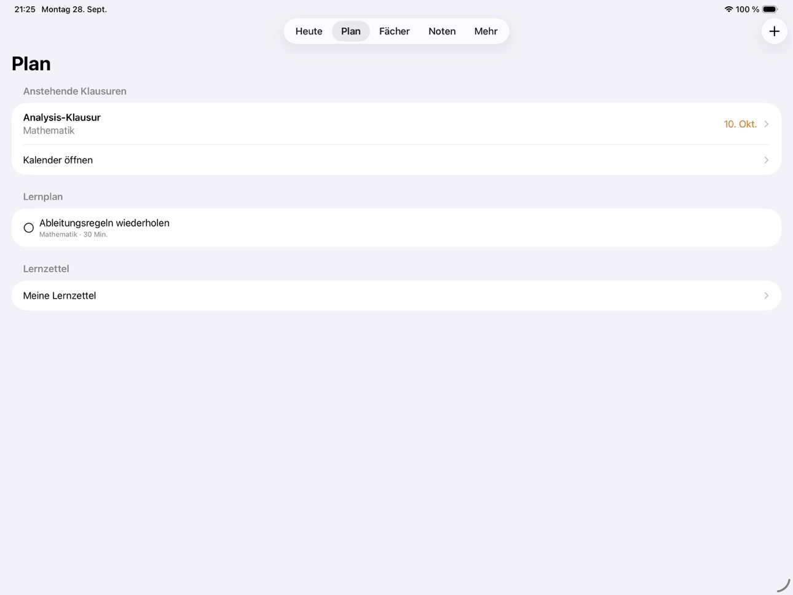Switch to the Heute tab

pos(309,31)
